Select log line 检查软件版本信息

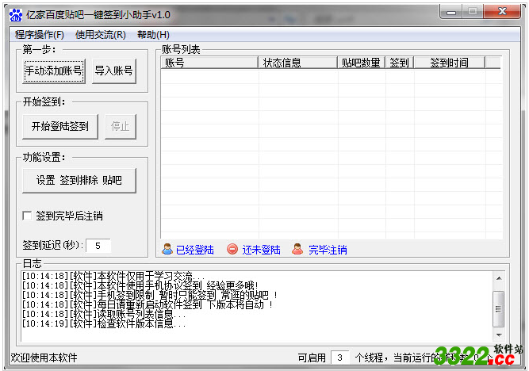pyautogui.click(x=104, y=323)
